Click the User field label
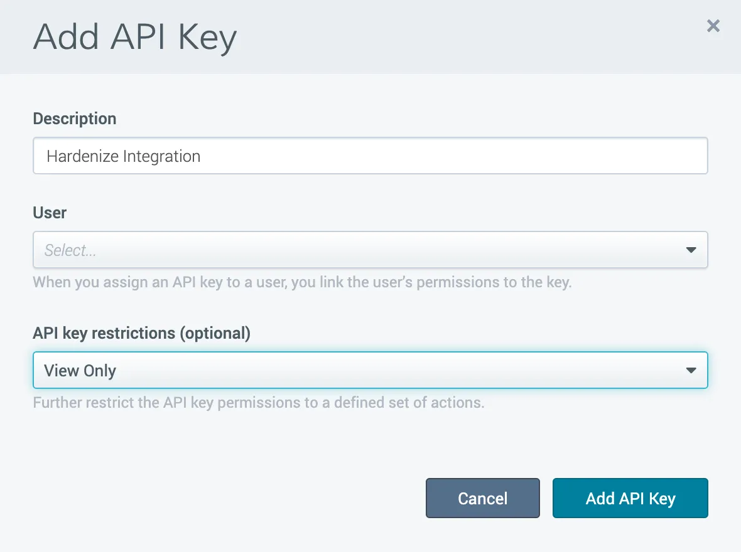This screenshot has width=741, height=552. [x=49, y=213]
